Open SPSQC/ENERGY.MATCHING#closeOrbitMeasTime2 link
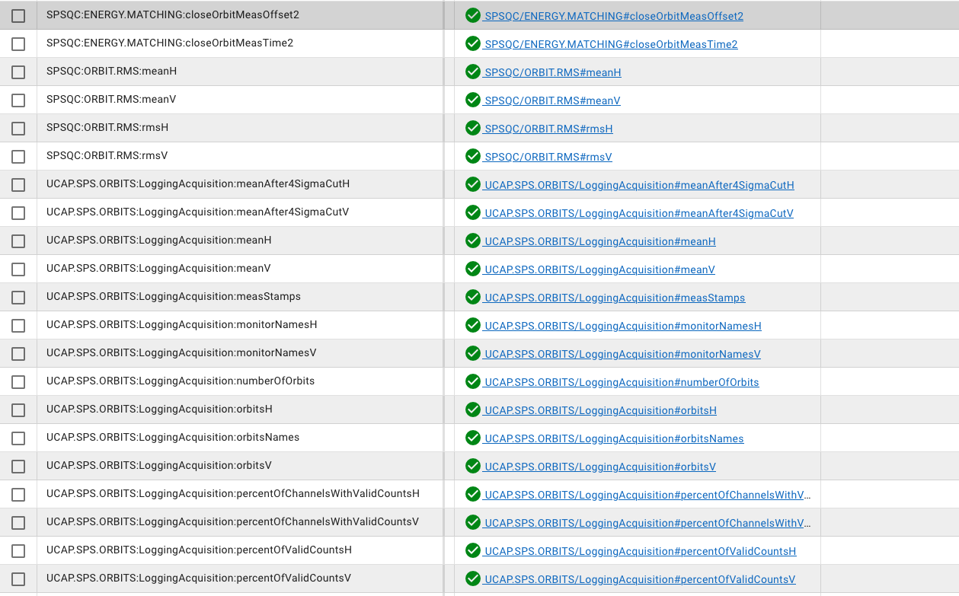 pos(611,44)
